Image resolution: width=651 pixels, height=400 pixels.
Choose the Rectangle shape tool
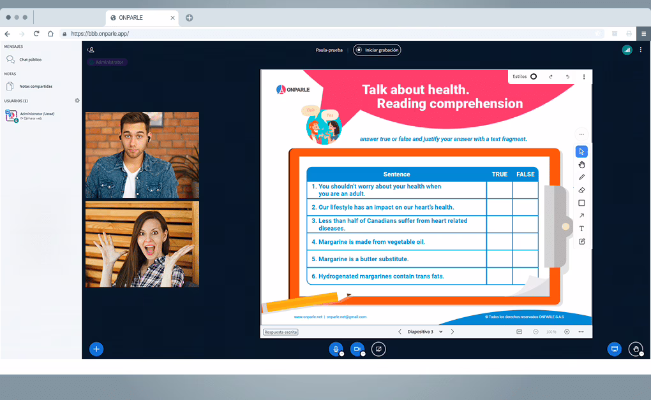coord(581,203)
